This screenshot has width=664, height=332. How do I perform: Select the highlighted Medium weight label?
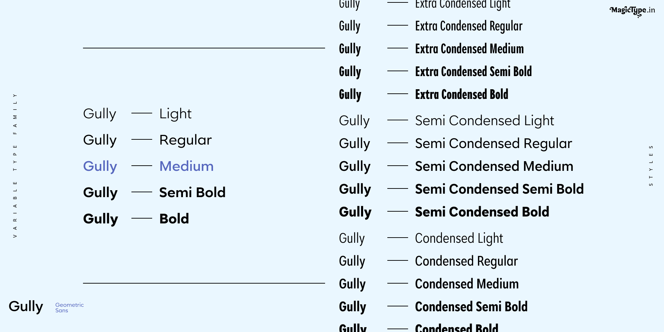(x=186, y=166)
